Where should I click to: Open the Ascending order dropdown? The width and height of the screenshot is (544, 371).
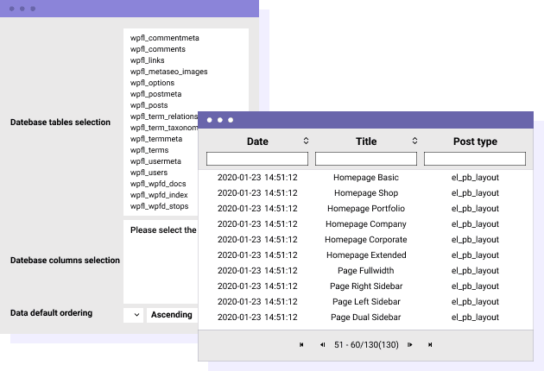click(x=172, y=315)
